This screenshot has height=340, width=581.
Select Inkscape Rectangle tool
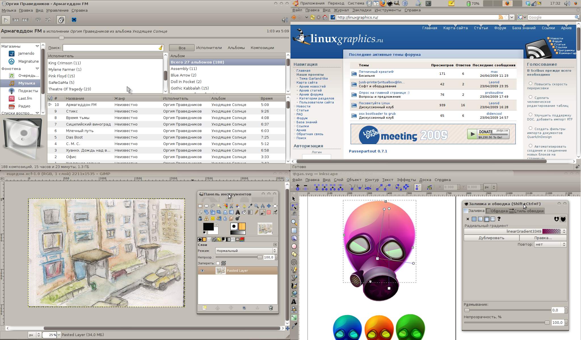point(294,231)
